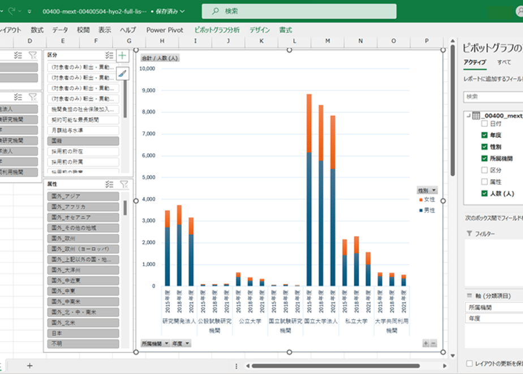This screenshot has height=374, width=523.
Task: Open the 性別 legend field dropdown
Action: coord(427,190)
